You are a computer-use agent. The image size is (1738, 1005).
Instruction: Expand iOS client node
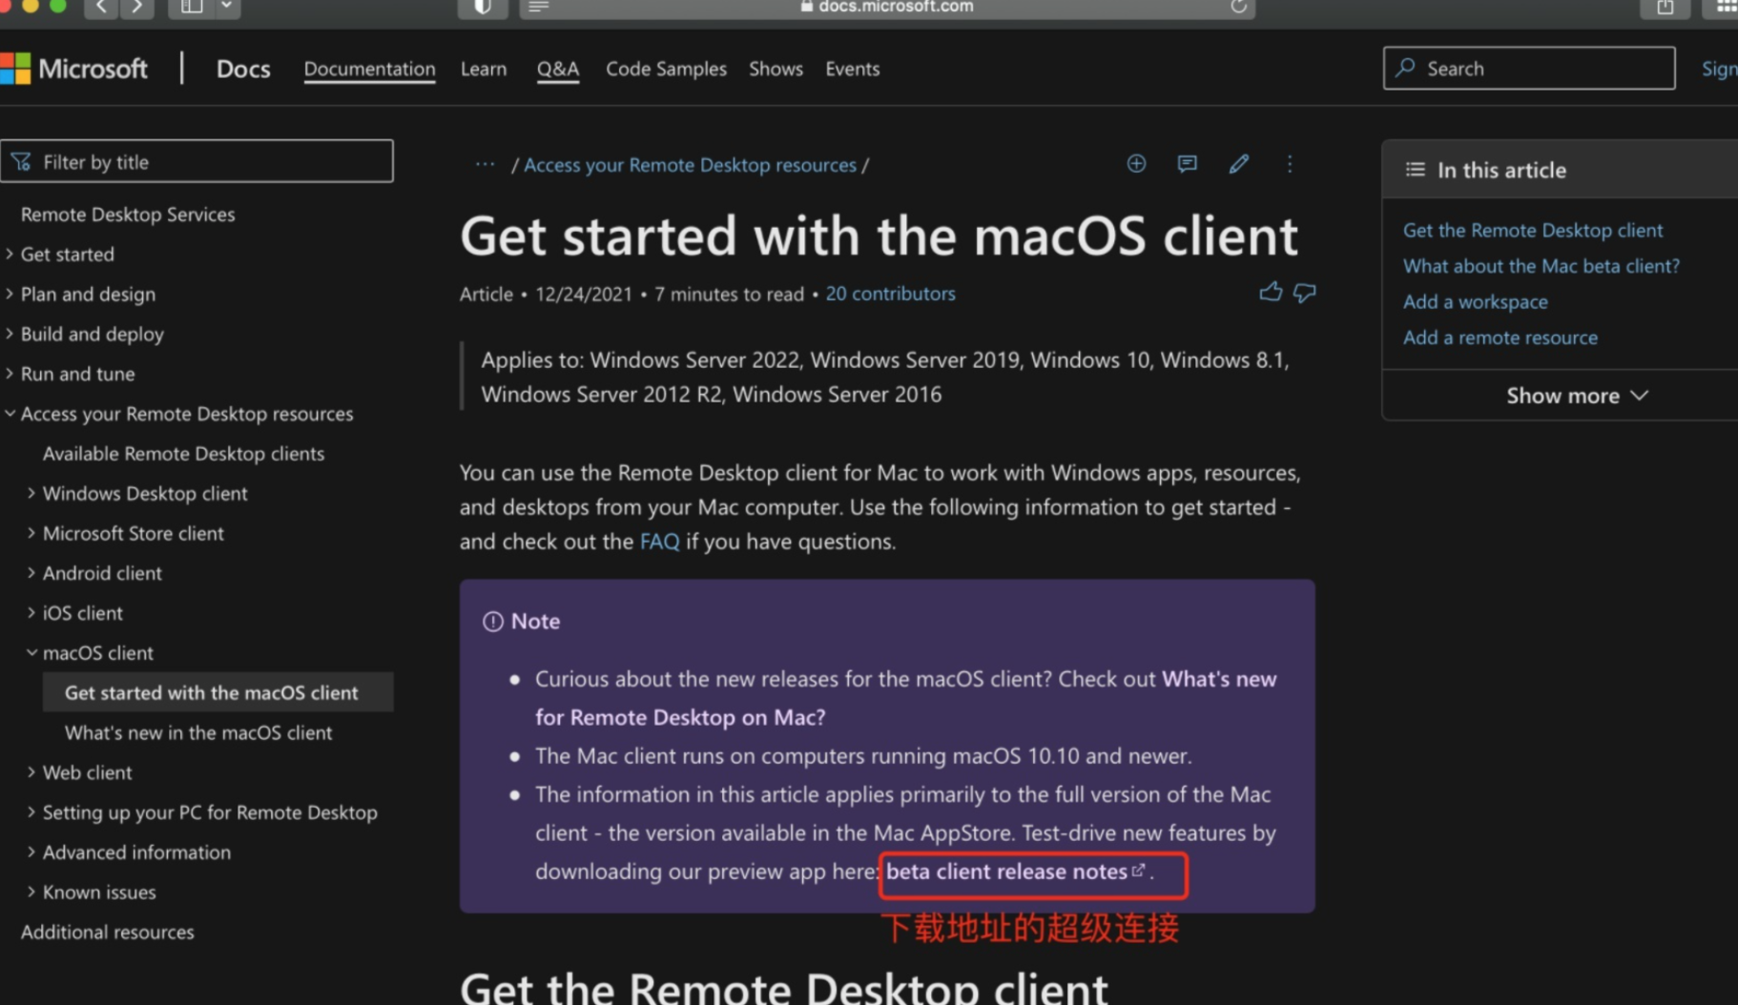31,612
